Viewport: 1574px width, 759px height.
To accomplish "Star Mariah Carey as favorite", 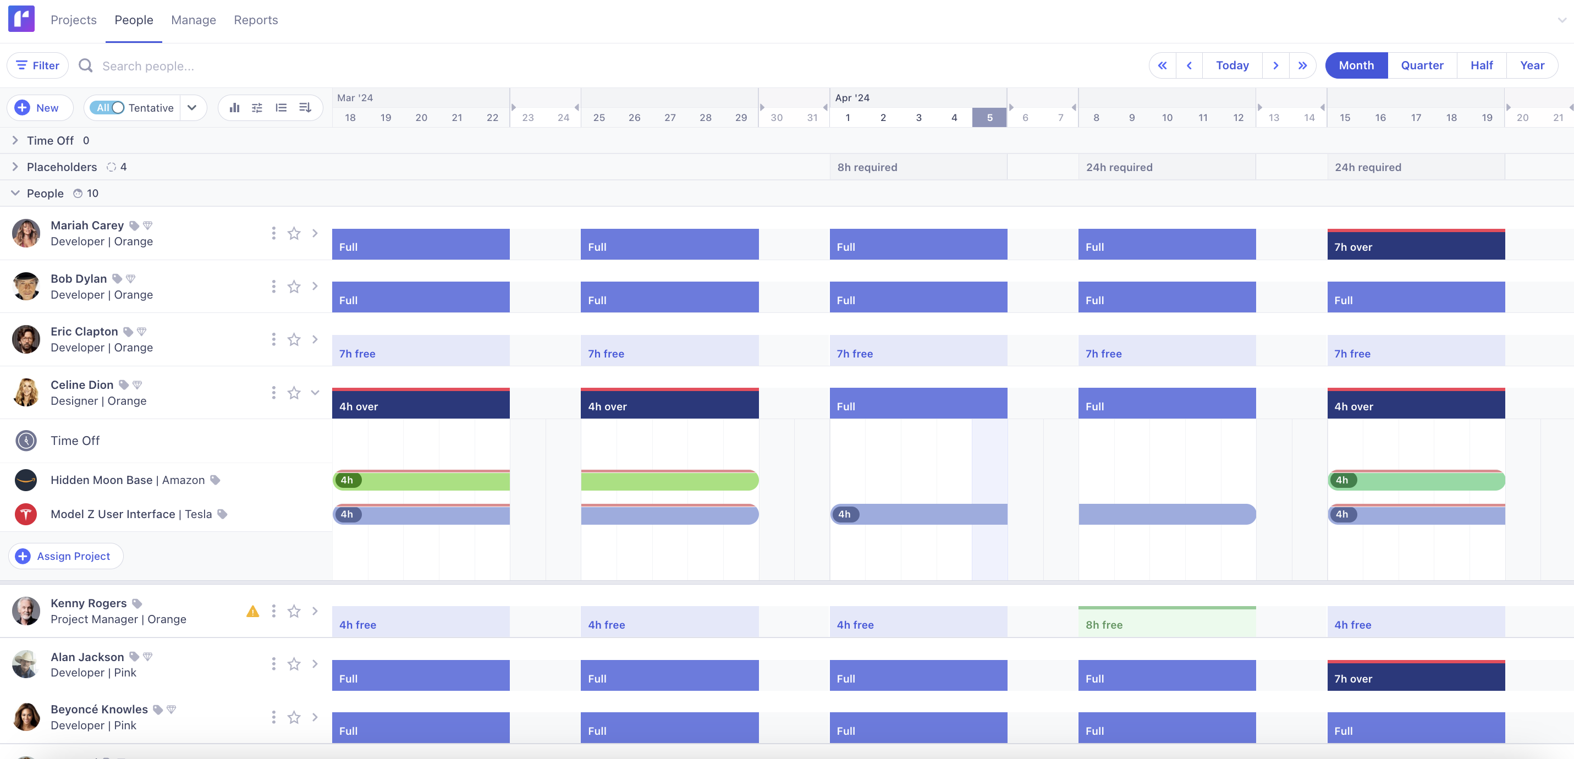I will click(294, 233).
